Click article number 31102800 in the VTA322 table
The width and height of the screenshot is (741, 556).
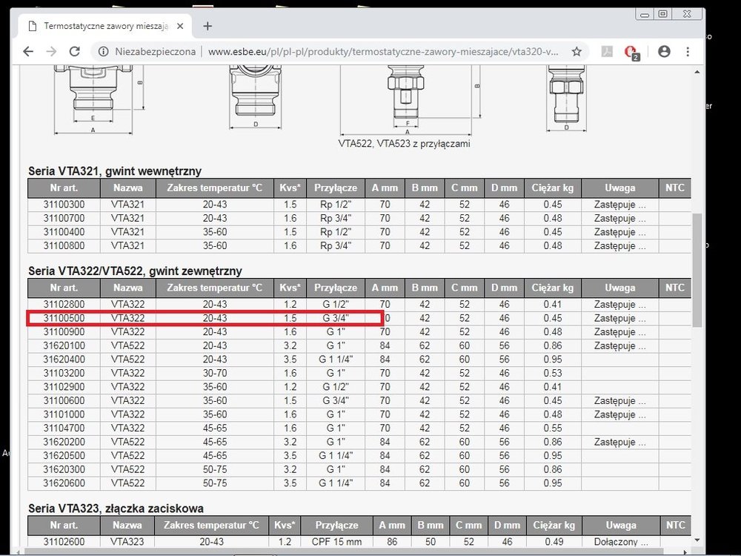pos(64,305)
